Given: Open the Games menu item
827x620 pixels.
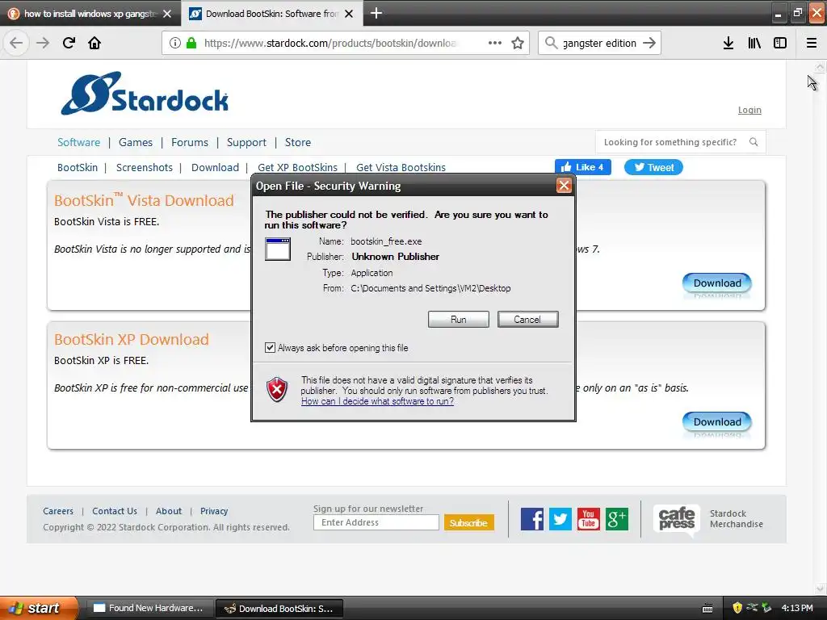Looking at the screenshot, I should coord(136,142).
